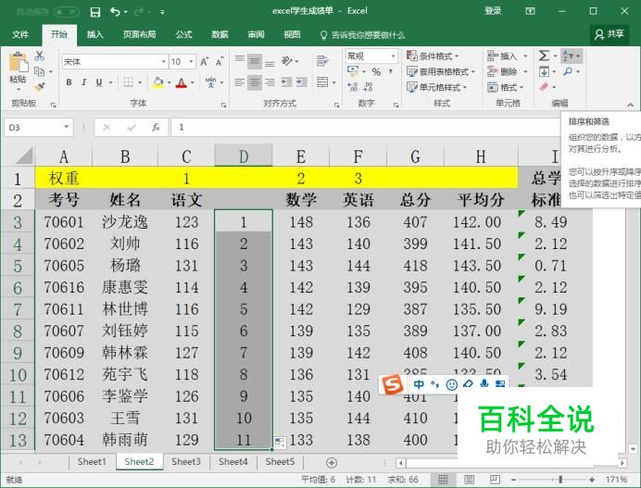The width and height of the screenshot is (641, 488).
Task: Open Format as Table dropdown
Action: coord(441,72)
